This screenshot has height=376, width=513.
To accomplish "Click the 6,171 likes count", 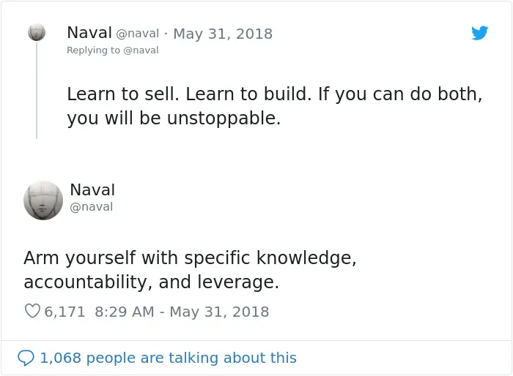I will (x=64, y=312).
